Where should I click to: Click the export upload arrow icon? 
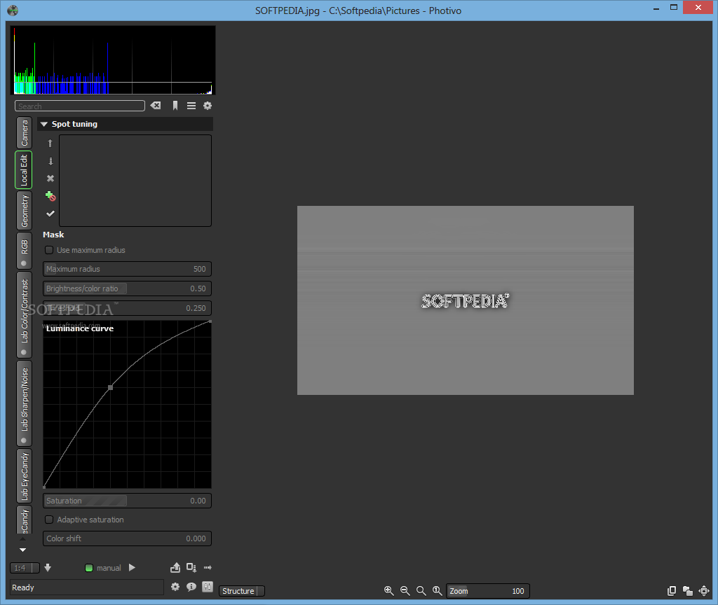click(175, 567)
